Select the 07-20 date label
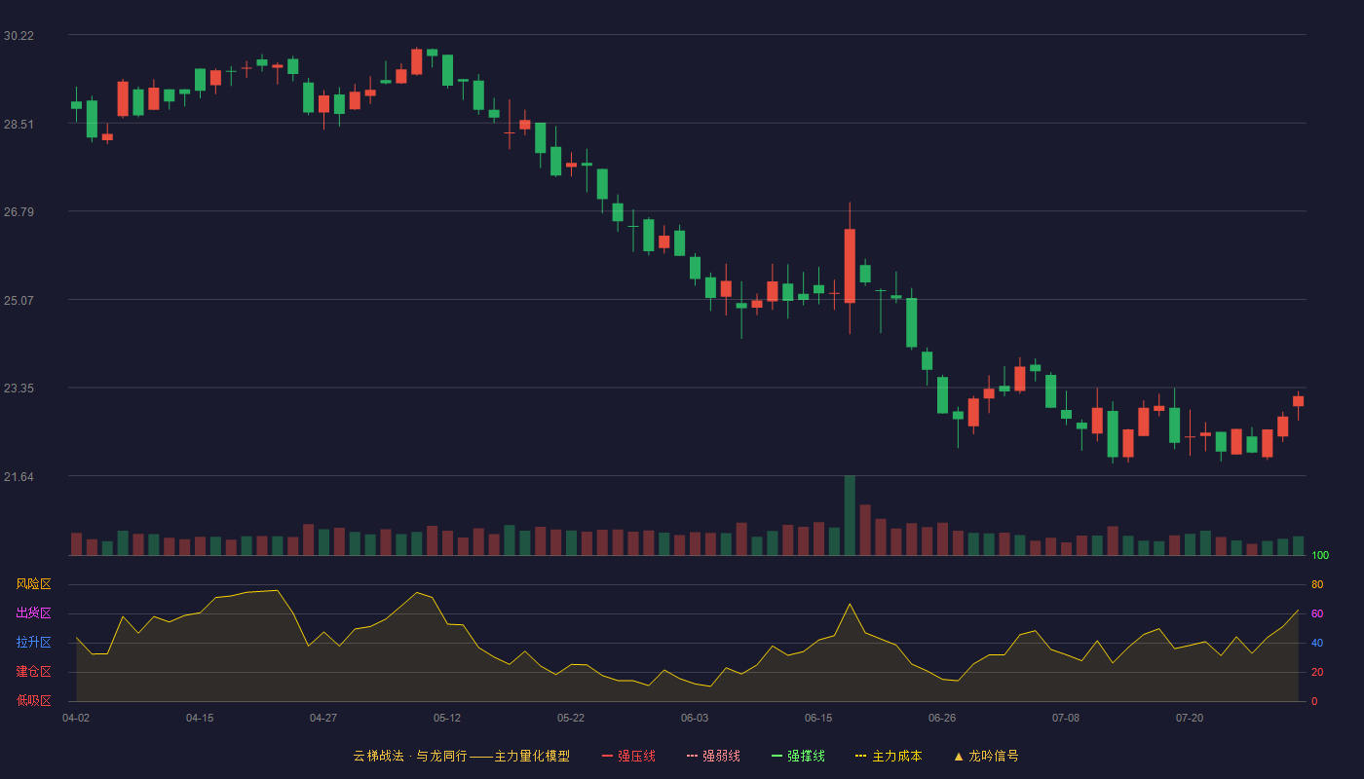 (1190, 718)
